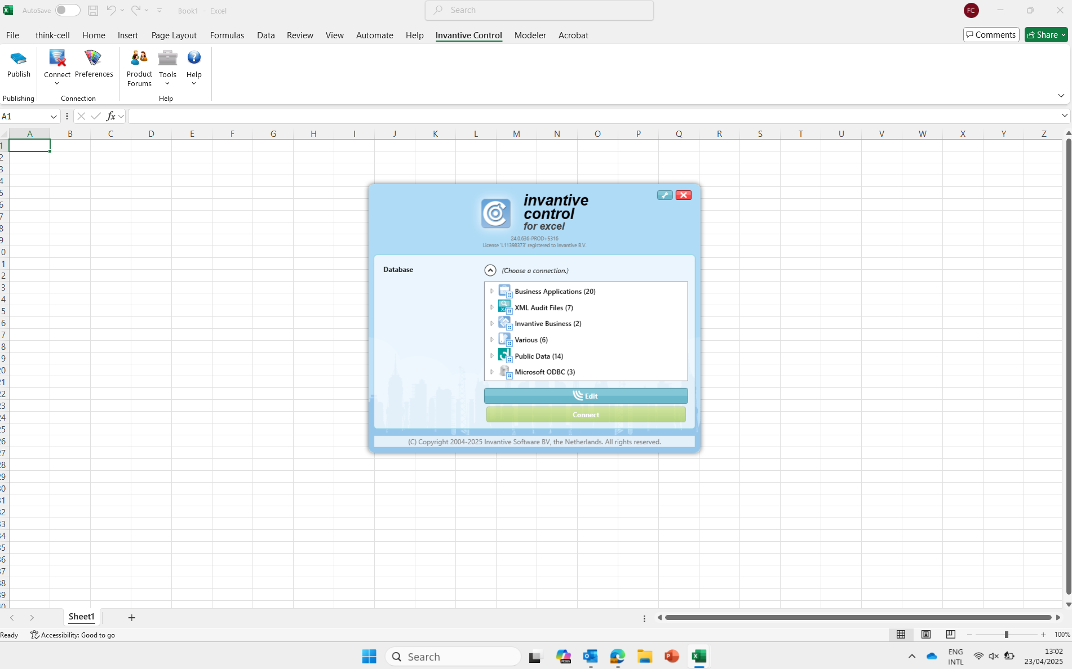This screenshot has width=1072, height=669.
Task: Switch to the Formulas tab
Action: coord(227,35)
